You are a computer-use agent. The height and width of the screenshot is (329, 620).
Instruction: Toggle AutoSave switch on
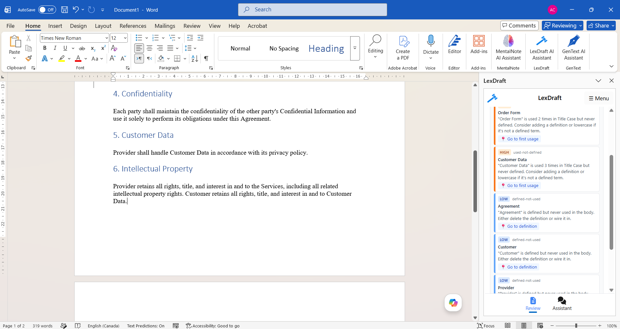click(x=47, y=10)
